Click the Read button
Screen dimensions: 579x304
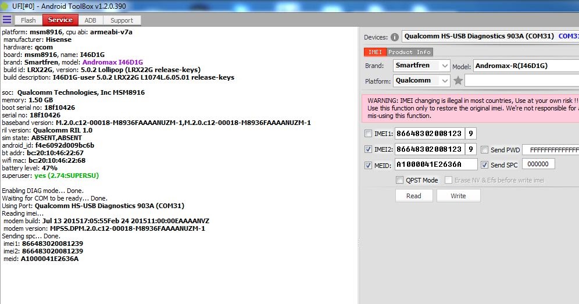tap(414, 196)
